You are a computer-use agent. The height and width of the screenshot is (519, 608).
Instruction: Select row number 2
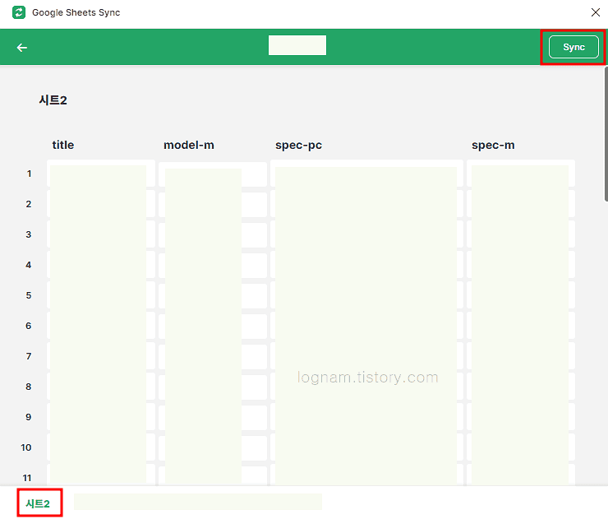click(29, 204)
